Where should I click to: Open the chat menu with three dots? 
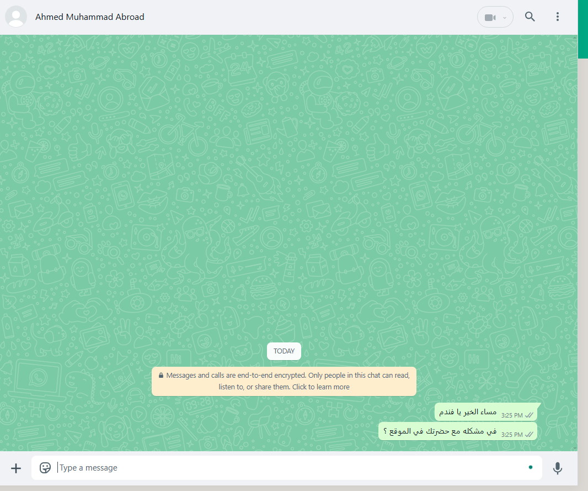(558, 17)
